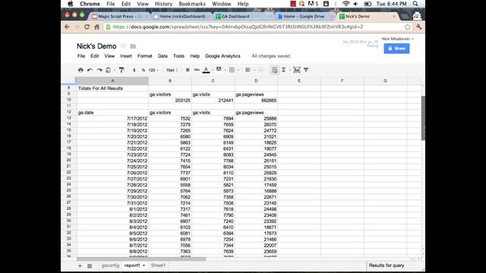Apply strikethrough formatting
This screenshot has width=486, height=273.
coord(197,70)
